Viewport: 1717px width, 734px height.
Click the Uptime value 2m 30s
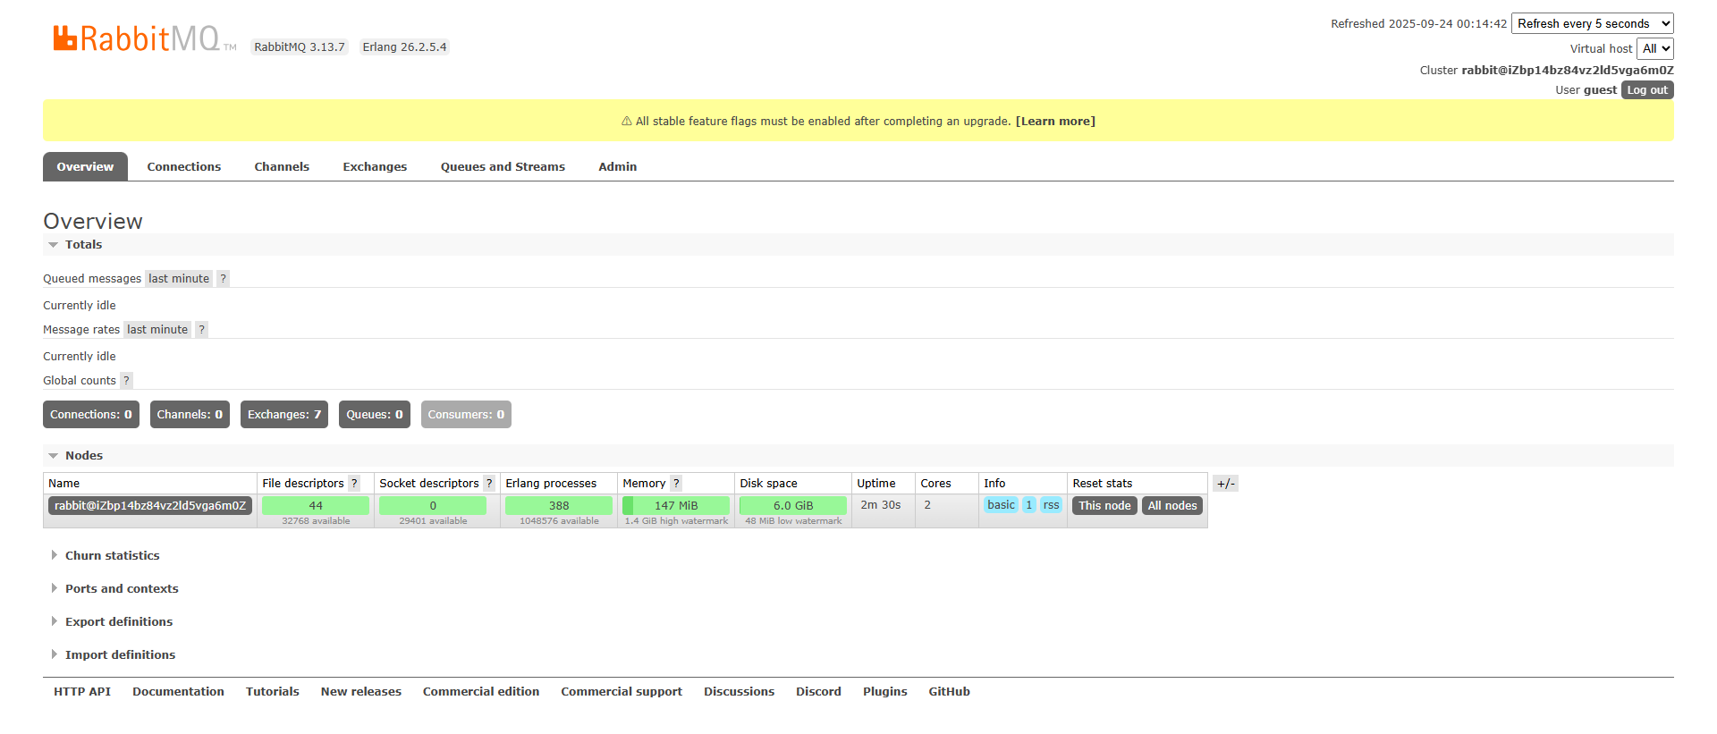pyautogui.click(x=881, y=505)
